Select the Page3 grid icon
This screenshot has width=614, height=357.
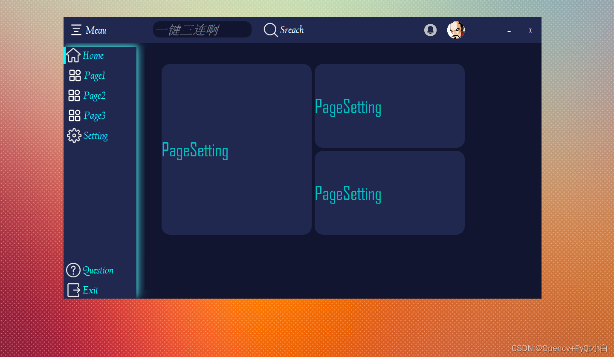[74, 115]
